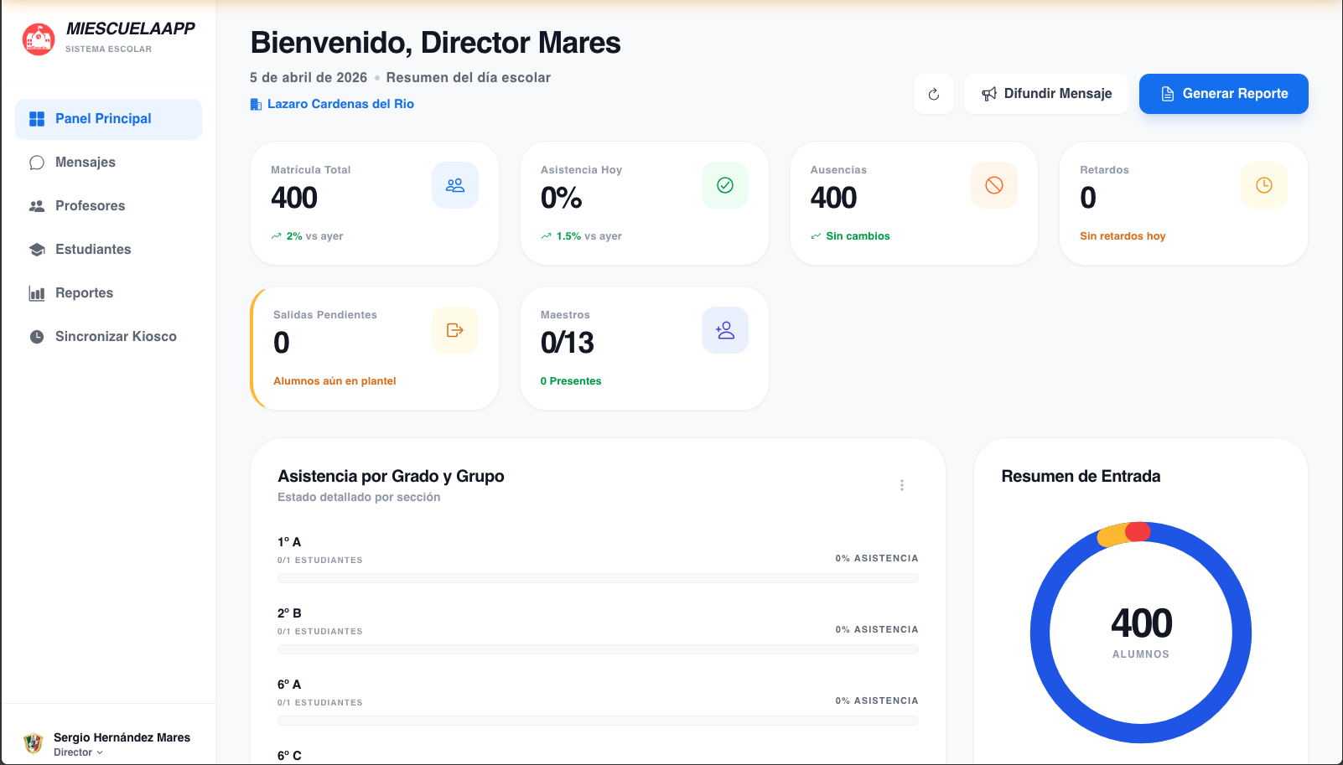Select the green checkmark icon on Asistencia Hoy
The width and height of the screenshot is (1343, 765).
[724, 185]
